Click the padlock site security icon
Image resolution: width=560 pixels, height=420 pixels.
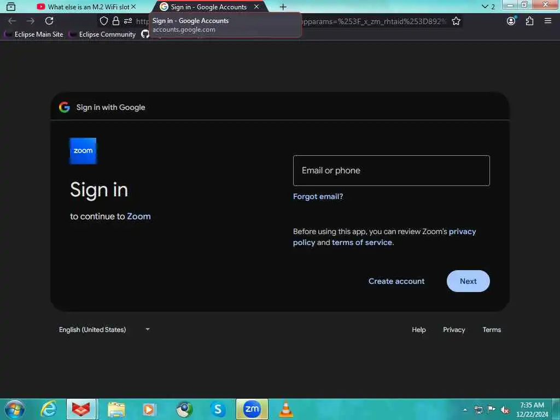coord(116,21)
